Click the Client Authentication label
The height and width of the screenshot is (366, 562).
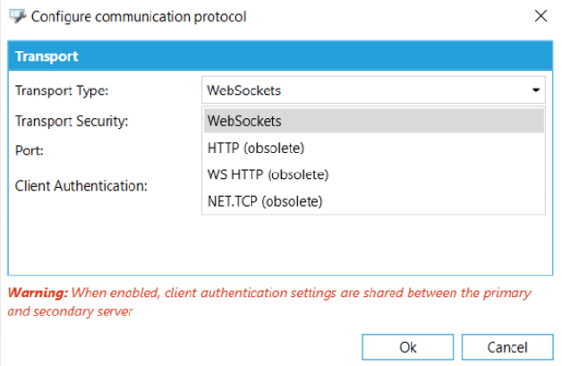click(81, 186)
